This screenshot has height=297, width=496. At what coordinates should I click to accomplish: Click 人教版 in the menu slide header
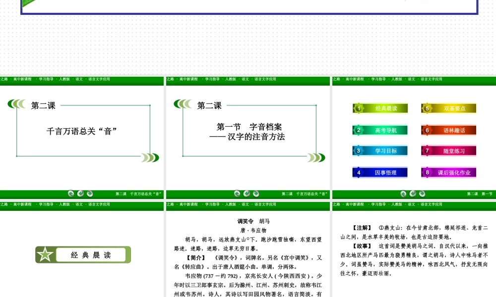(397, 79)
